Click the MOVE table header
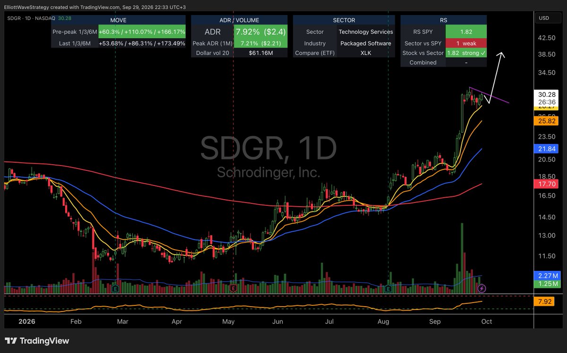 (118, 20)
